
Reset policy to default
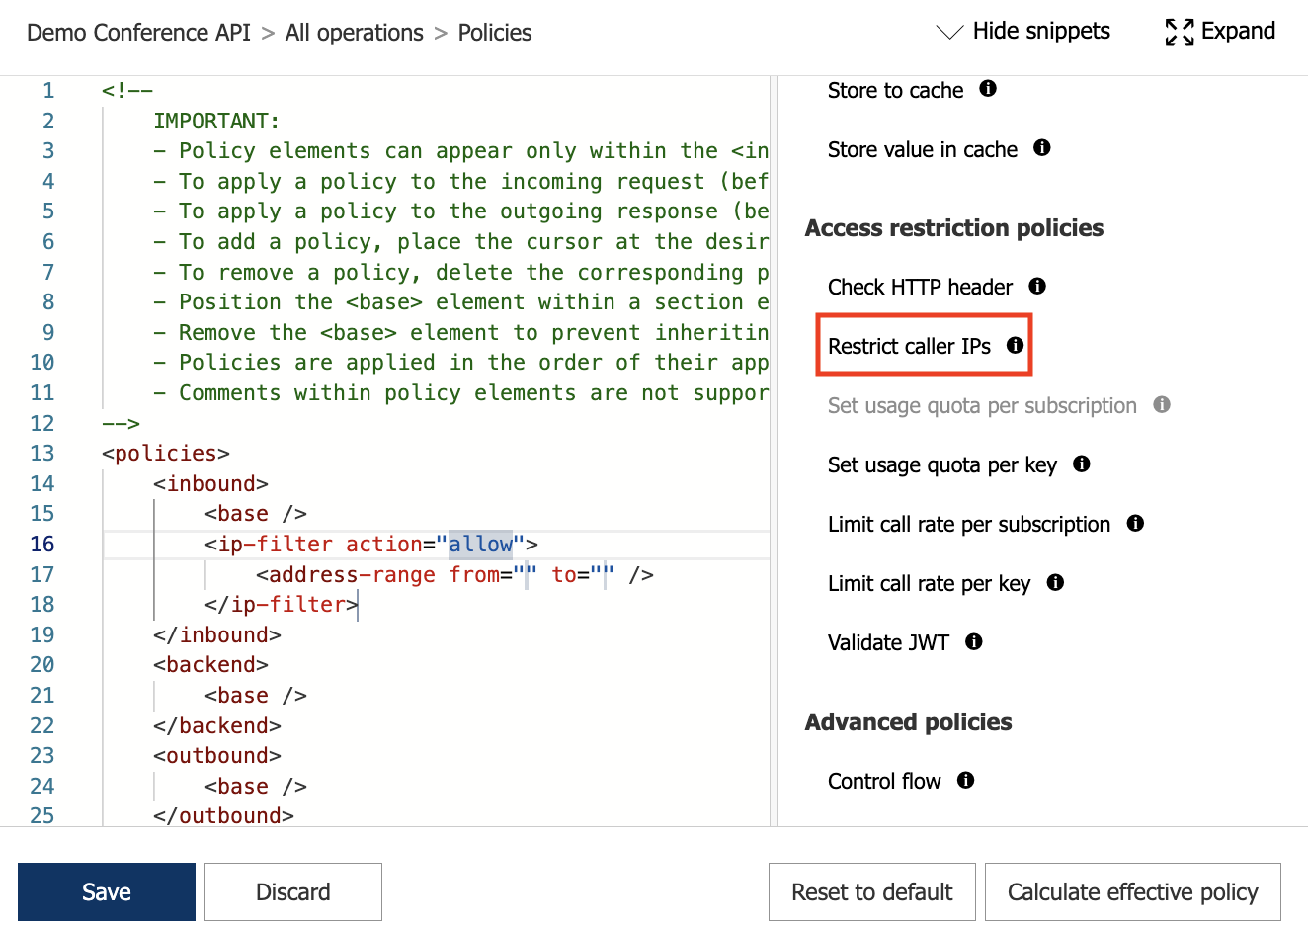(x=871, y=890)
